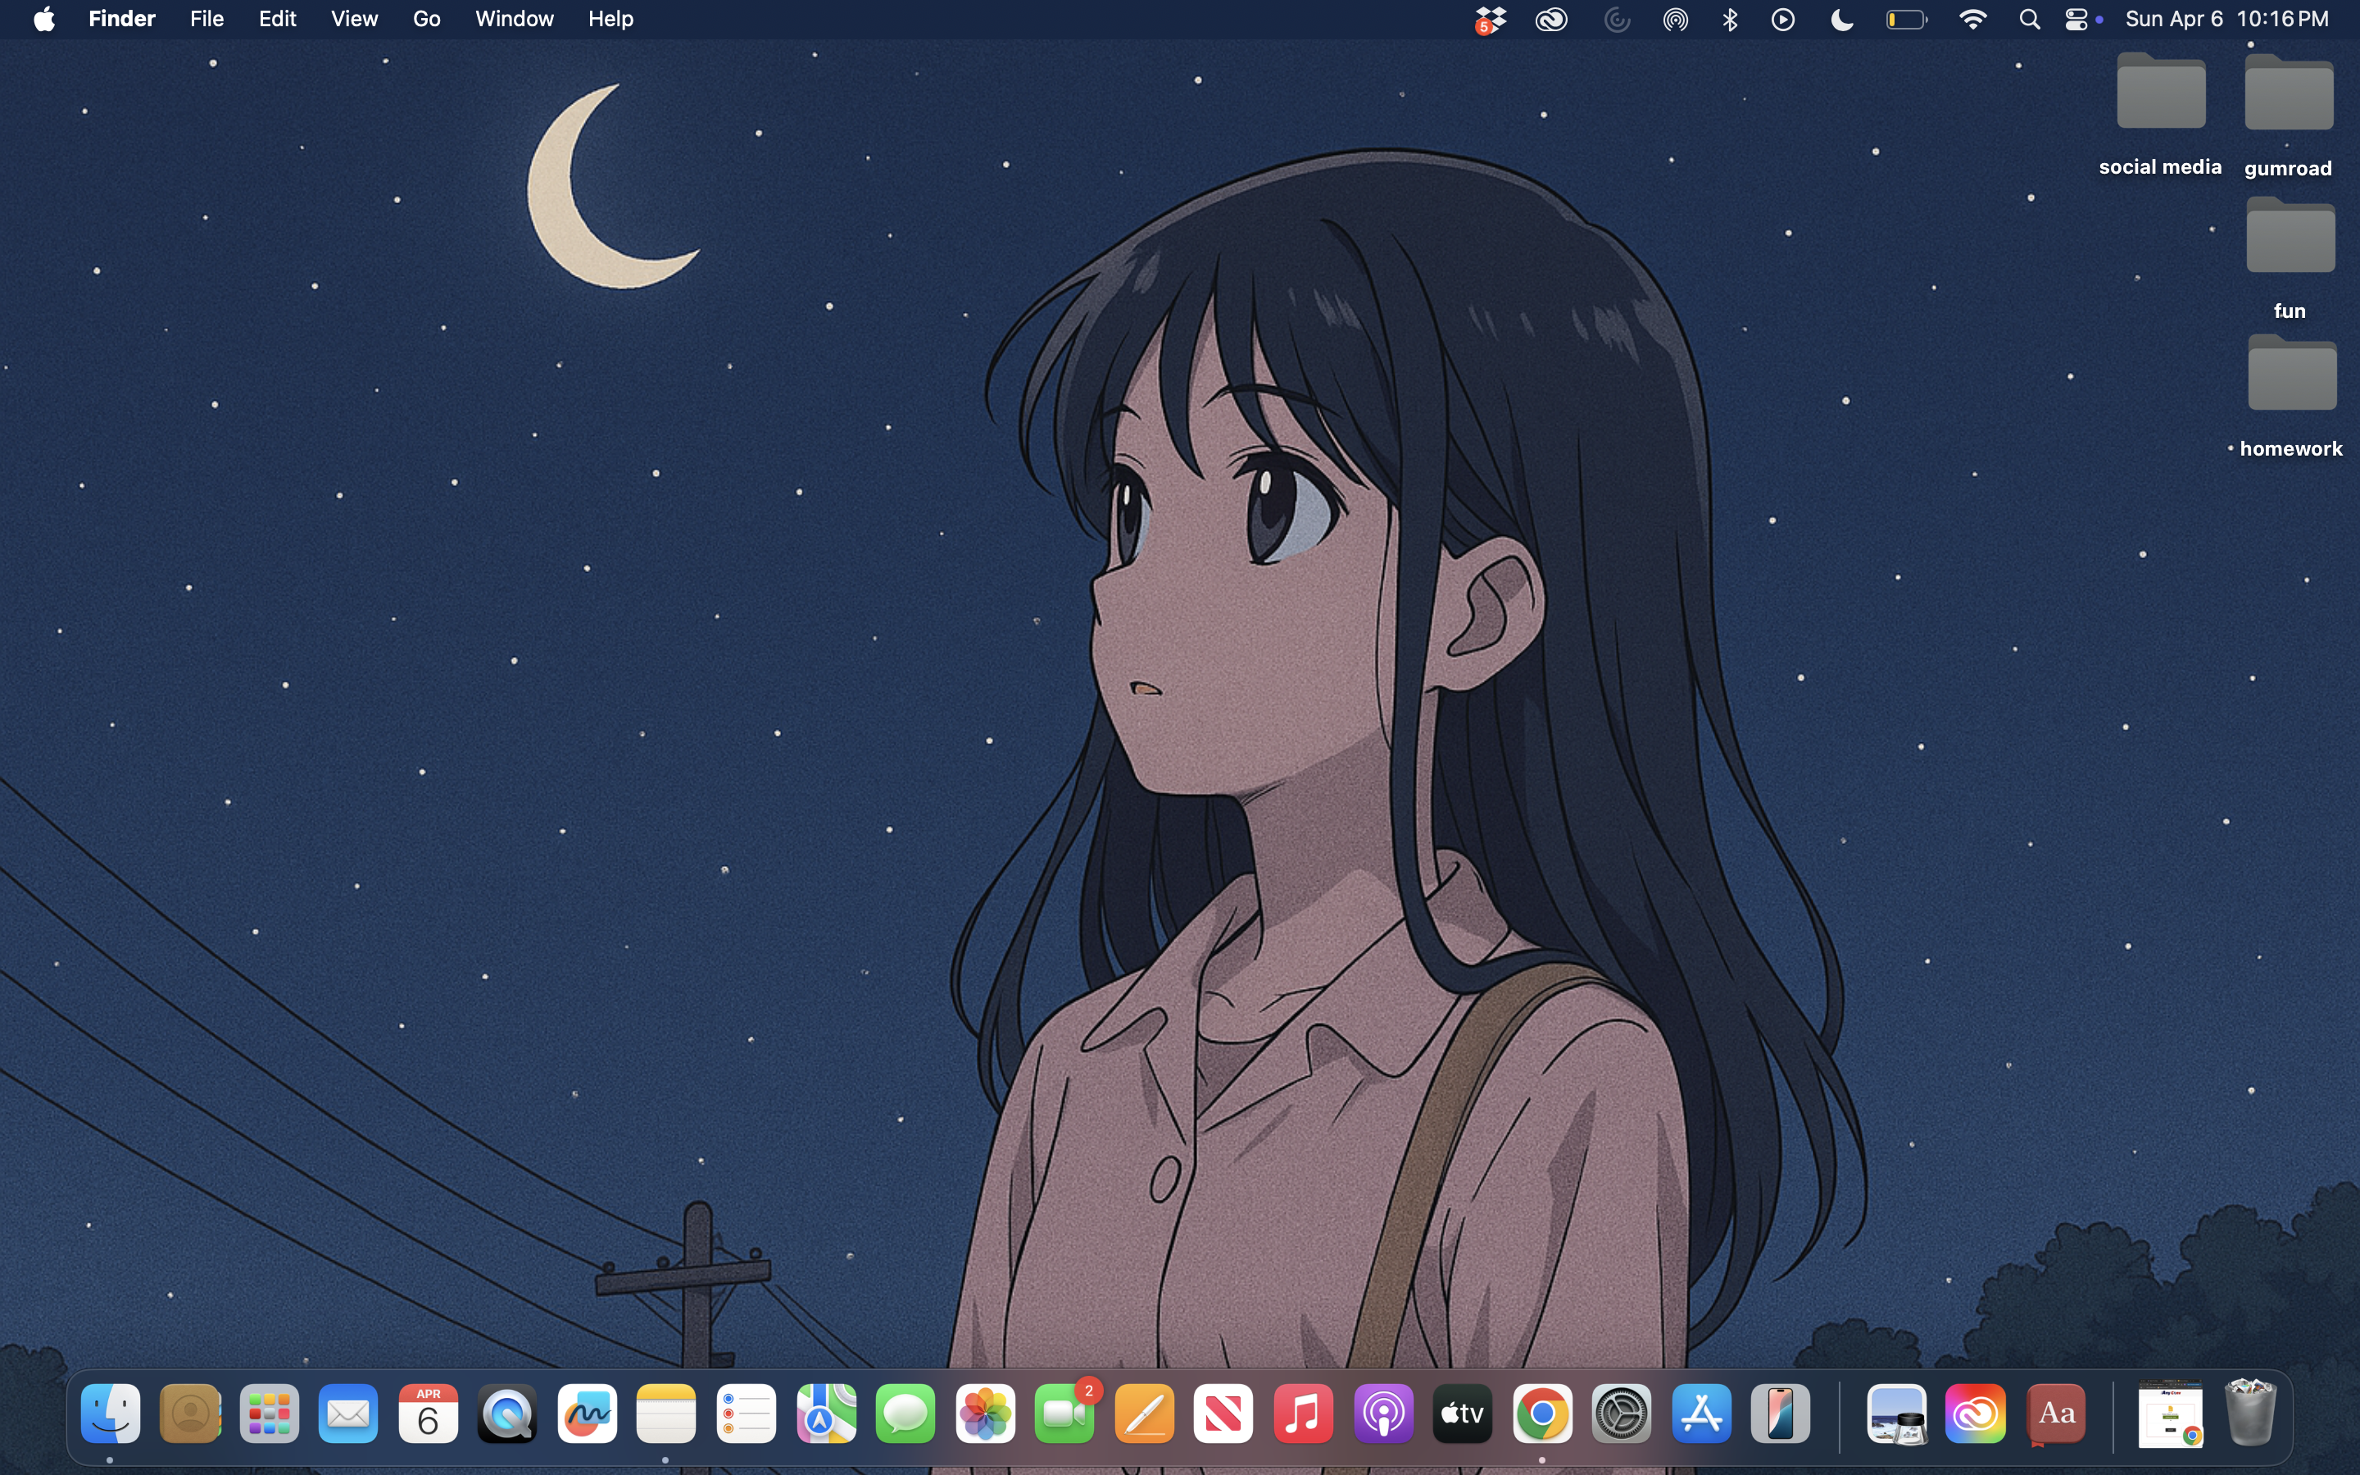
Task: Open the Wi-Fi menu
Action: point(1973,20)
